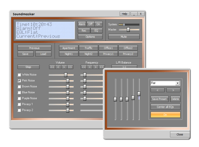
Task: Click Volume fast decrease << button
Action: [x=52, y=67]
